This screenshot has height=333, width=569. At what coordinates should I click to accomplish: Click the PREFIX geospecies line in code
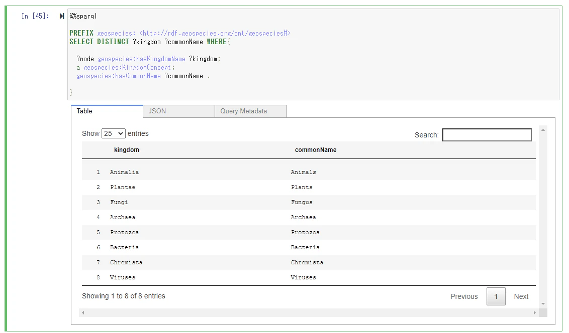click(x=180, y=33)
